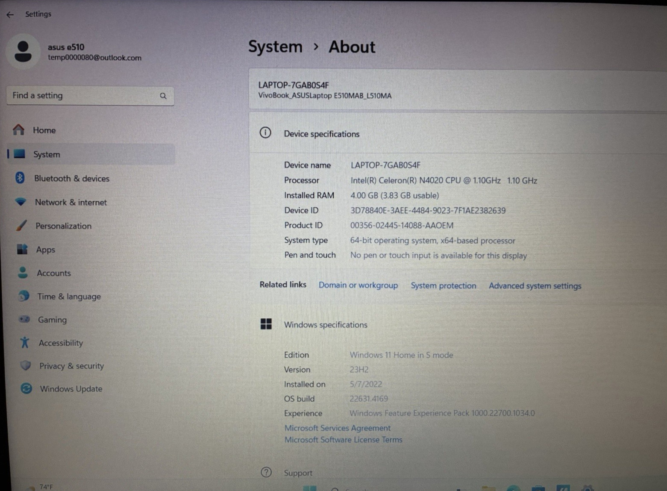The height and width of the screenshot is (491, 667).
Task: Click the Bluetooth icon in sidebar
Action: tap(20, 178)
